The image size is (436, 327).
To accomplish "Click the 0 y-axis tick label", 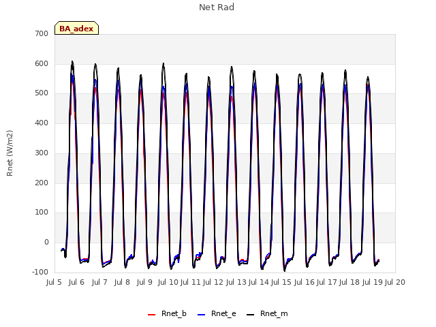I will (x=46, y=243).
